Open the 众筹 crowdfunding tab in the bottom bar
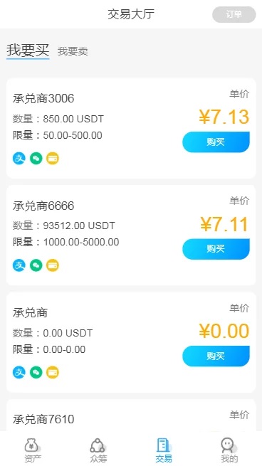 [98, 450]
